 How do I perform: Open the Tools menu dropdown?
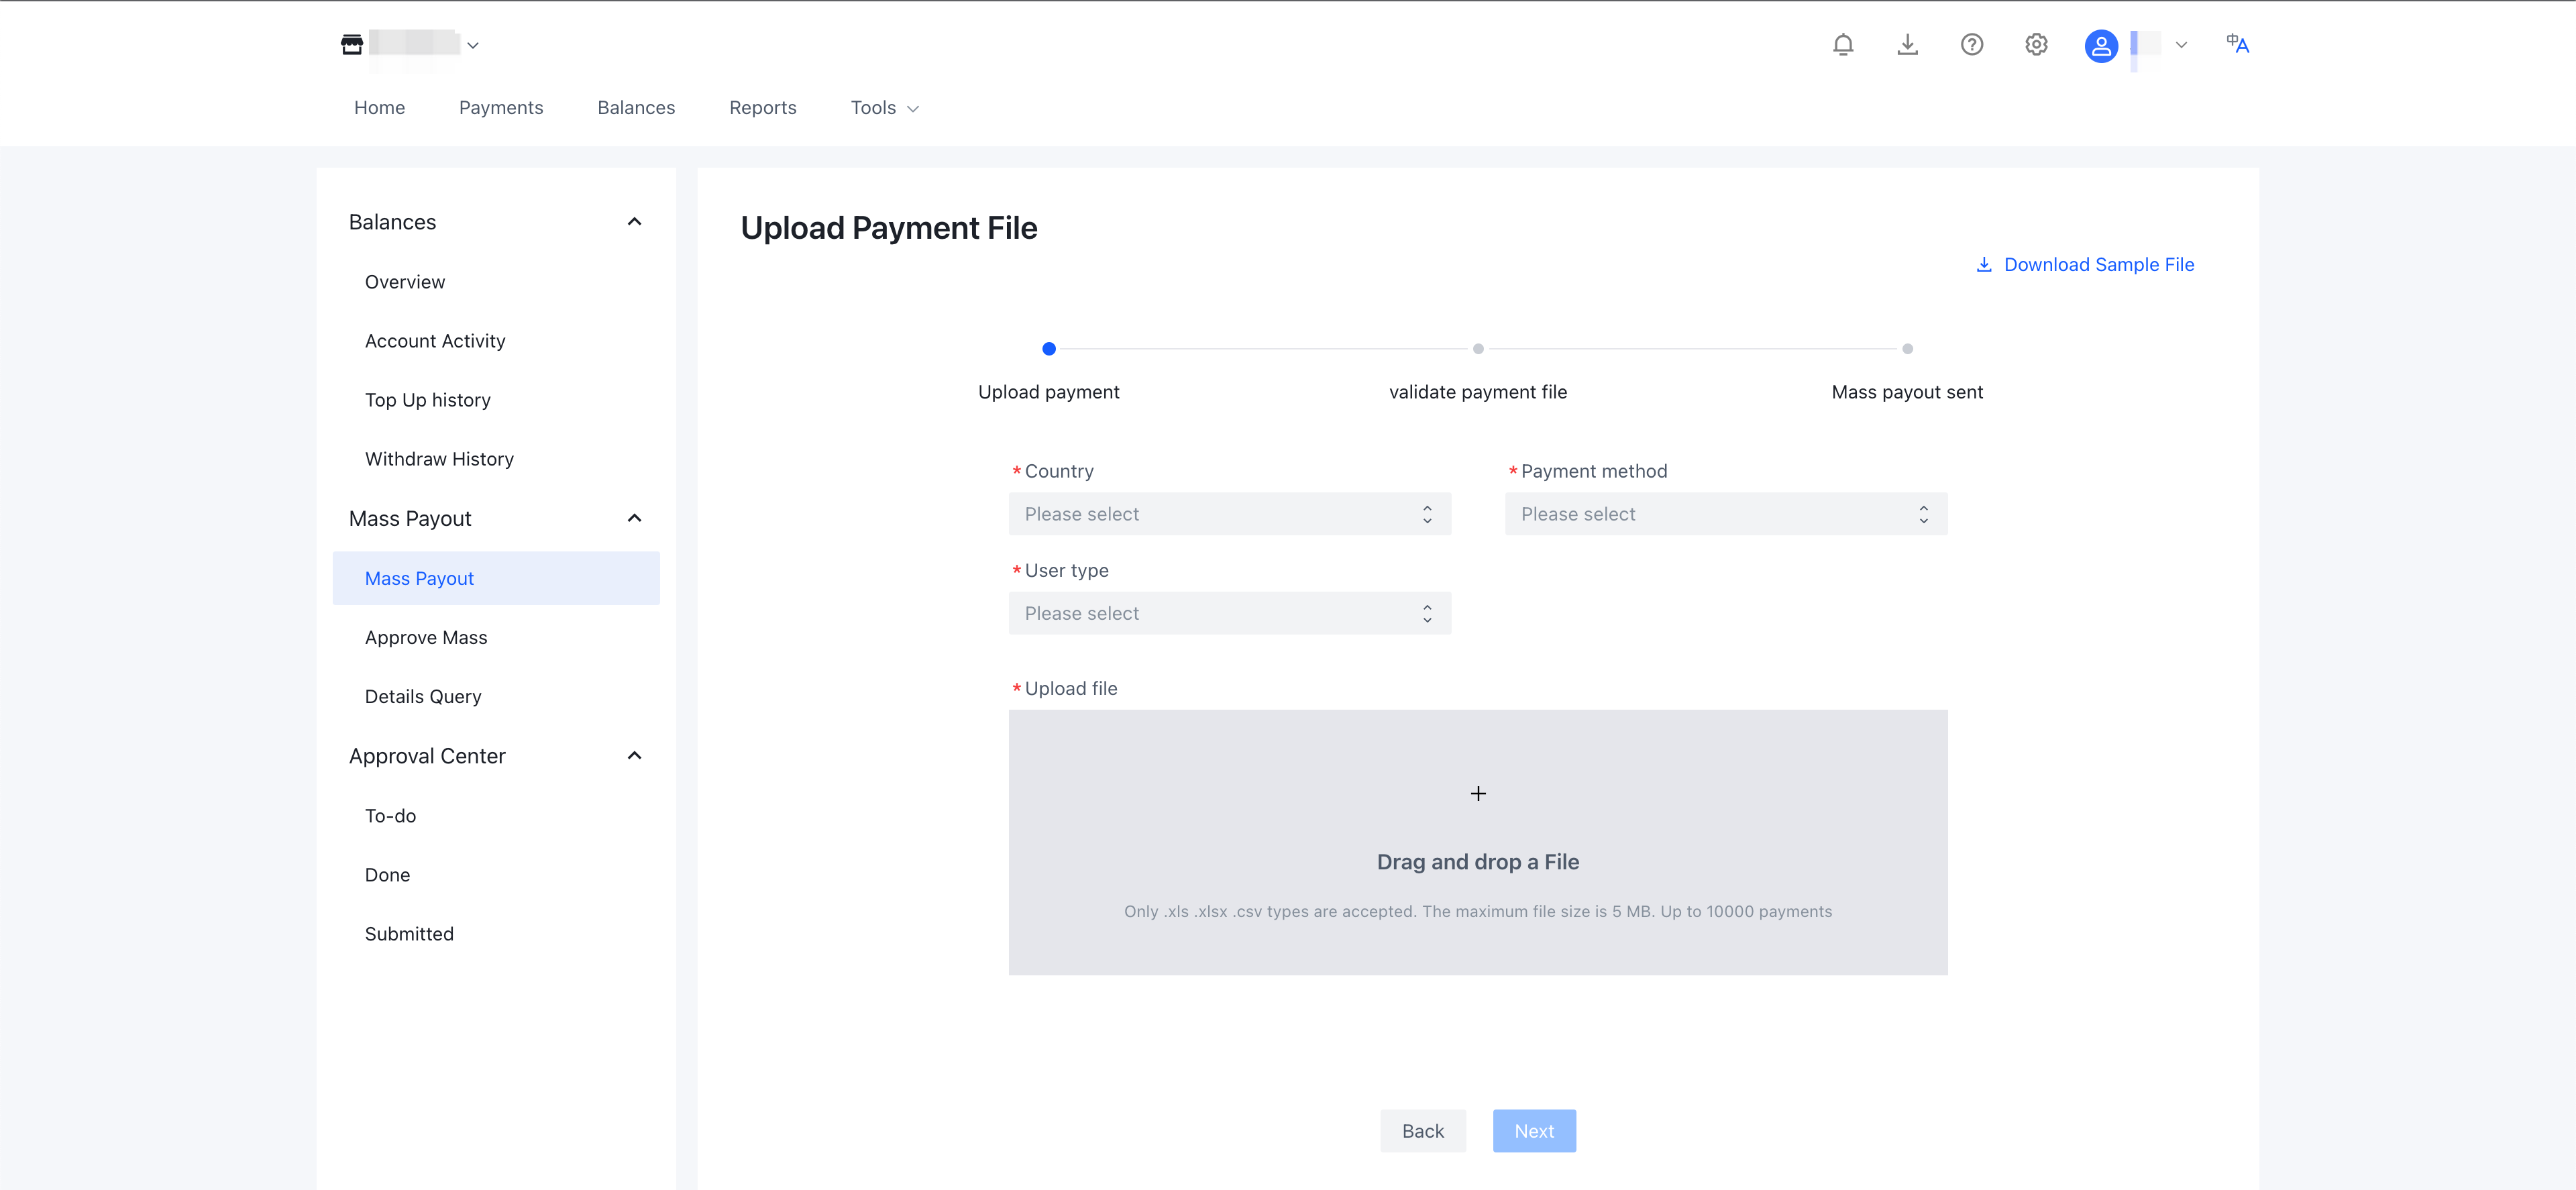tap(884, 108)
